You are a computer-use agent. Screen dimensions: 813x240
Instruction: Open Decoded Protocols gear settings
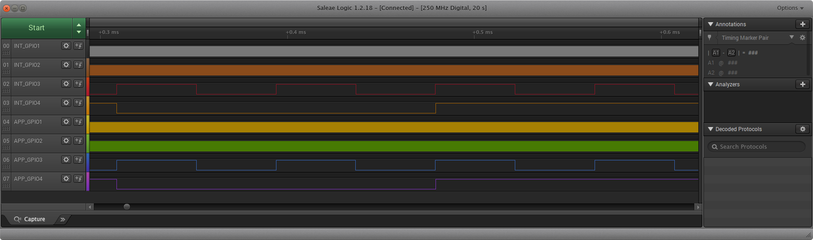click(x=802, y=129)
